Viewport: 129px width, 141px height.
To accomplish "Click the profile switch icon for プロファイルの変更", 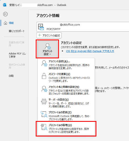I will pos(44,114).
